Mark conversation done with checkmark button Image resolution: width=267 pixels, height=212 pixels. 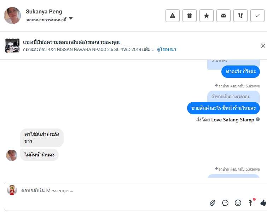coord(257,16)
